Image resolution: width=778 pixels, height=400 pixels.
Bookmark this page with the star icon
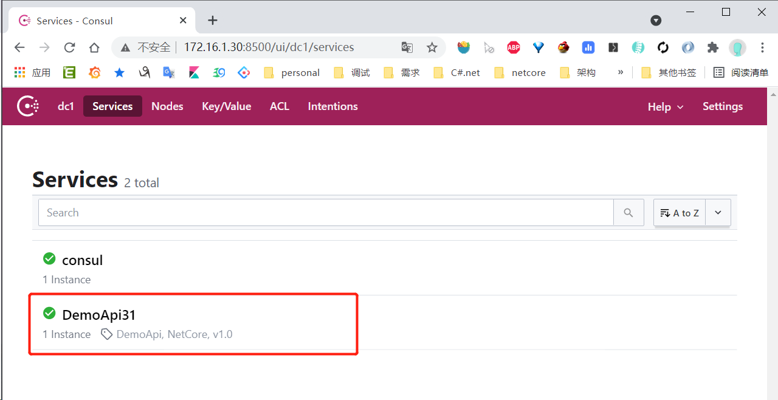click(432, 47)
